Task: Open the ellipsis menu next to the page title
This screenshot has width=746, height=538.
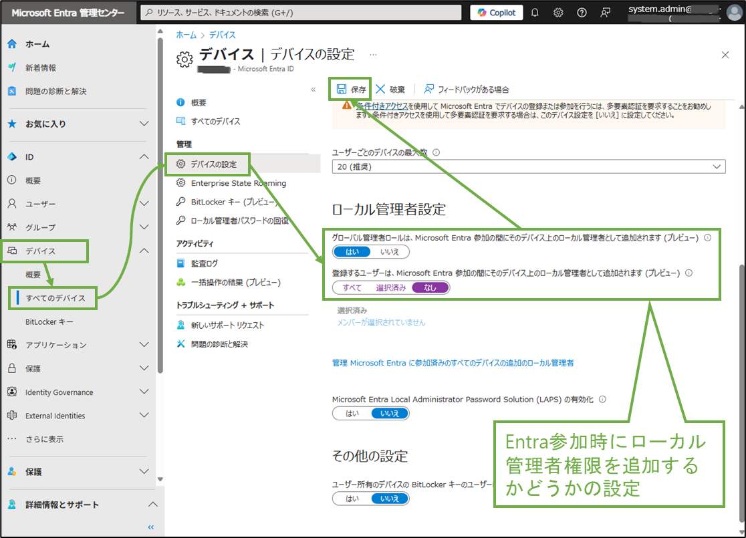Action: tap(374, 55)
